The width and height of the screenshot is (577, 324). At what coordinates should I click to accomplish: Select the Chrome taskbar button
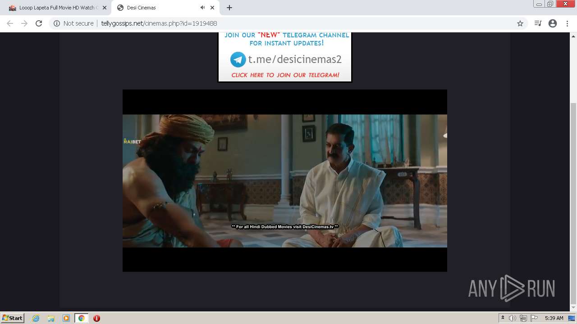pyautogui.click(x=82, y=318)
